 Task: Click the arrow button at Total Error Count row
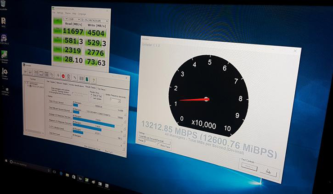[124, 149]
